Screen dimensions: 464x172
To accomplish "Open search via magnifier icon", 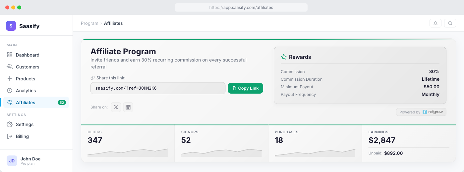I will tap(450, 23).
